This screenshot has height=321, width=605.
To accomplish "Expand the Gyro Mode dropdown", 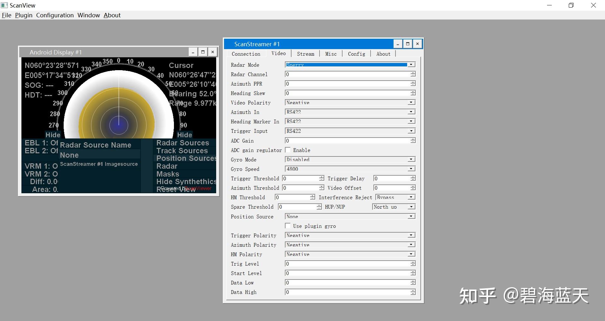I will click(x=411, y=159).
